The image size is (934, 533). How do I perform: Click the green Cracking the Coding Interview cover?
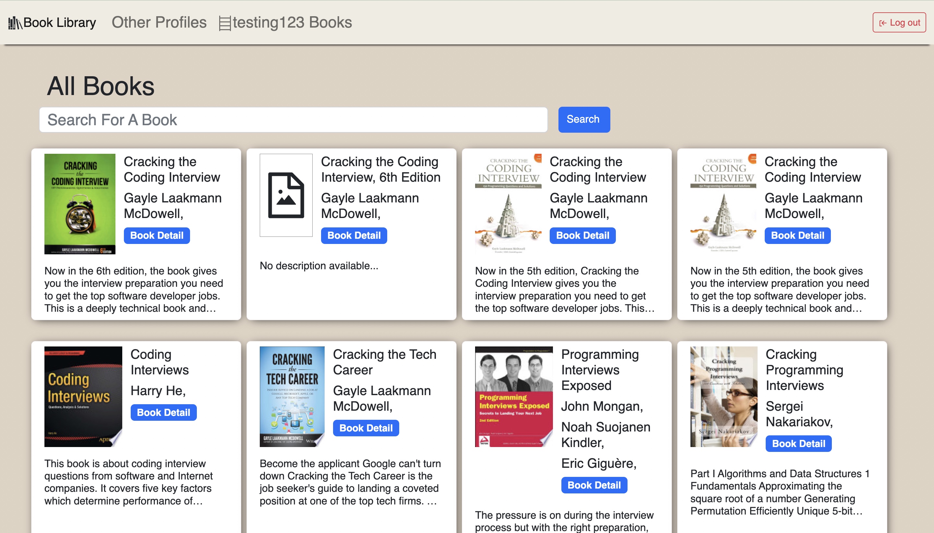[x=80, y=204]
